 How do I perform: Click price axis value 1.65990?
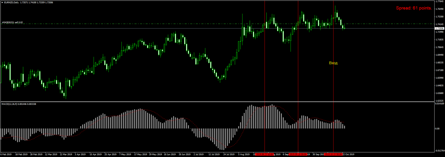pos(439,78)
